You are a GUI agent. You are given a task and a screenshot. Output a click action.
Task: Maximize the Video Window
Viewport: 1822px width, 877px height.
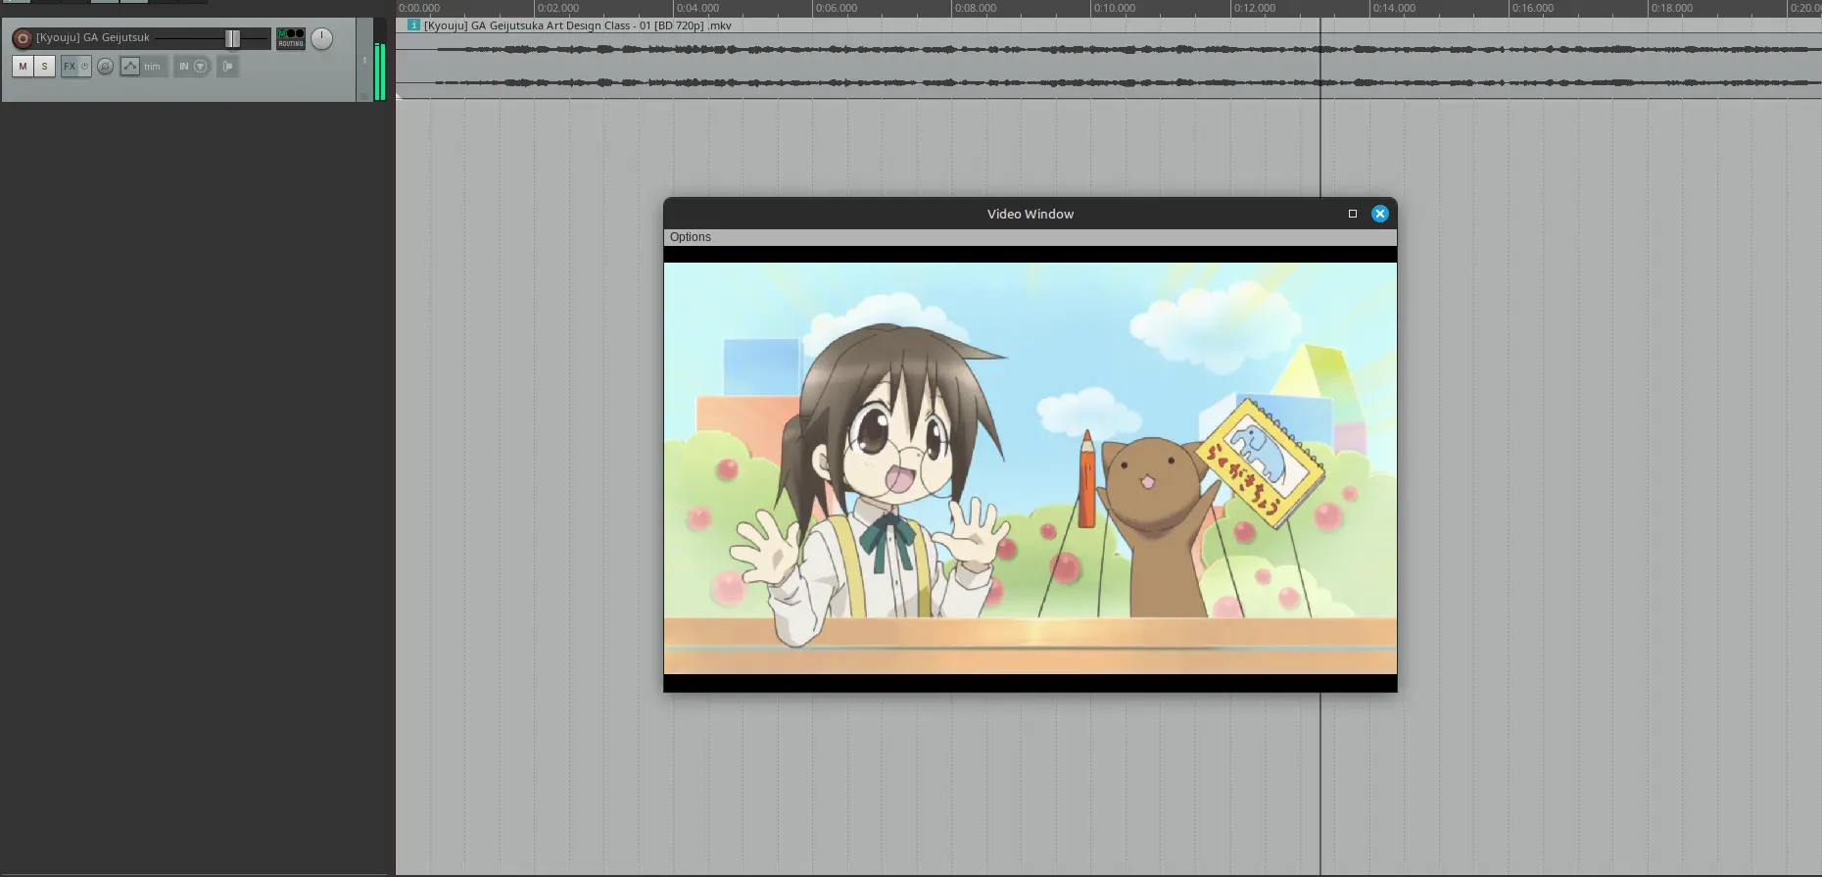[1353, 214]
